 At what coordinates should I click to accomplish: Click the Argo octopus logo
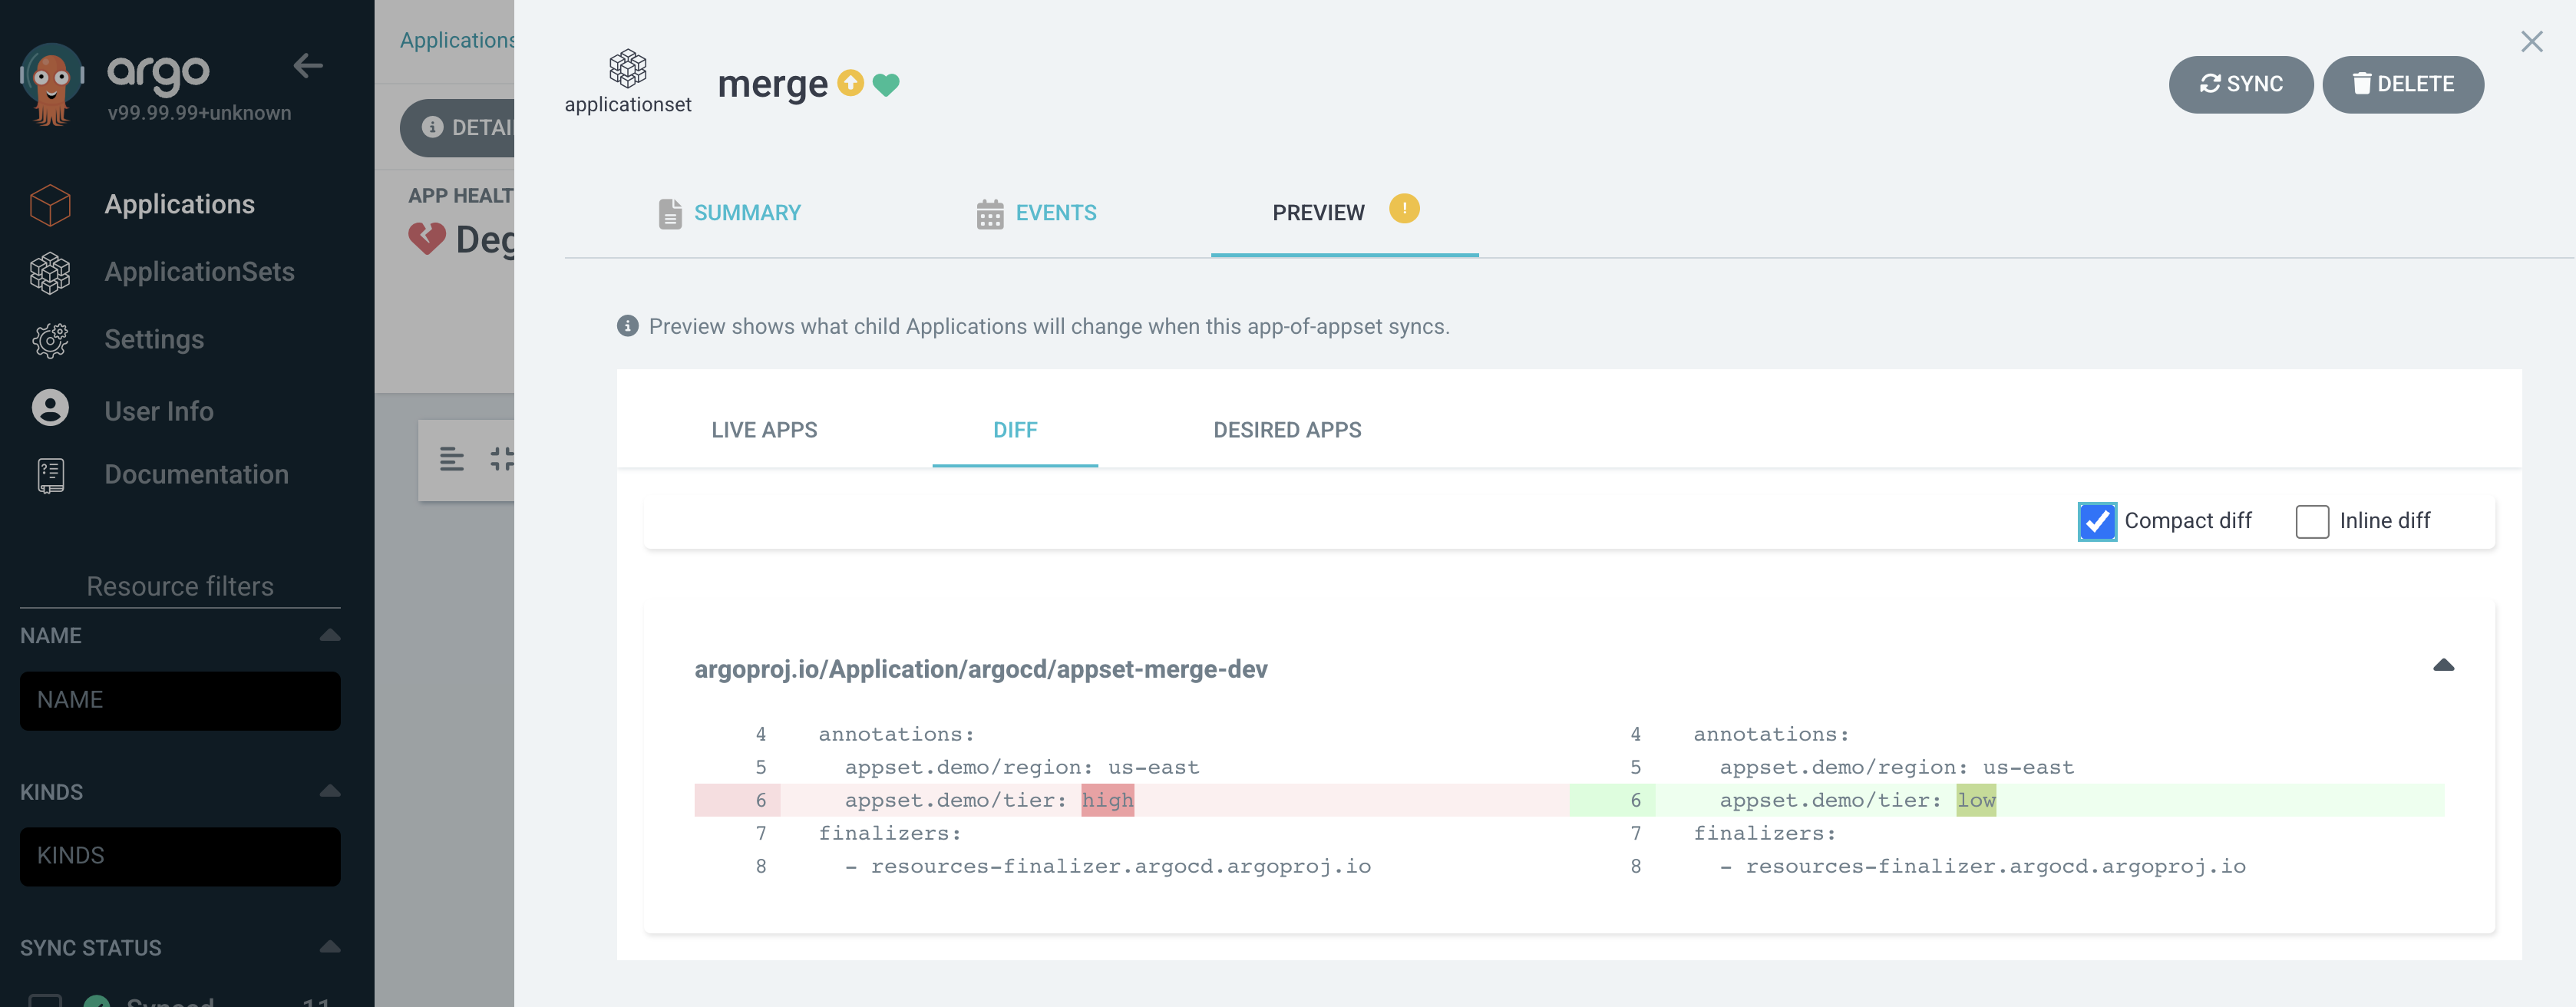click(x=52, y=84)
